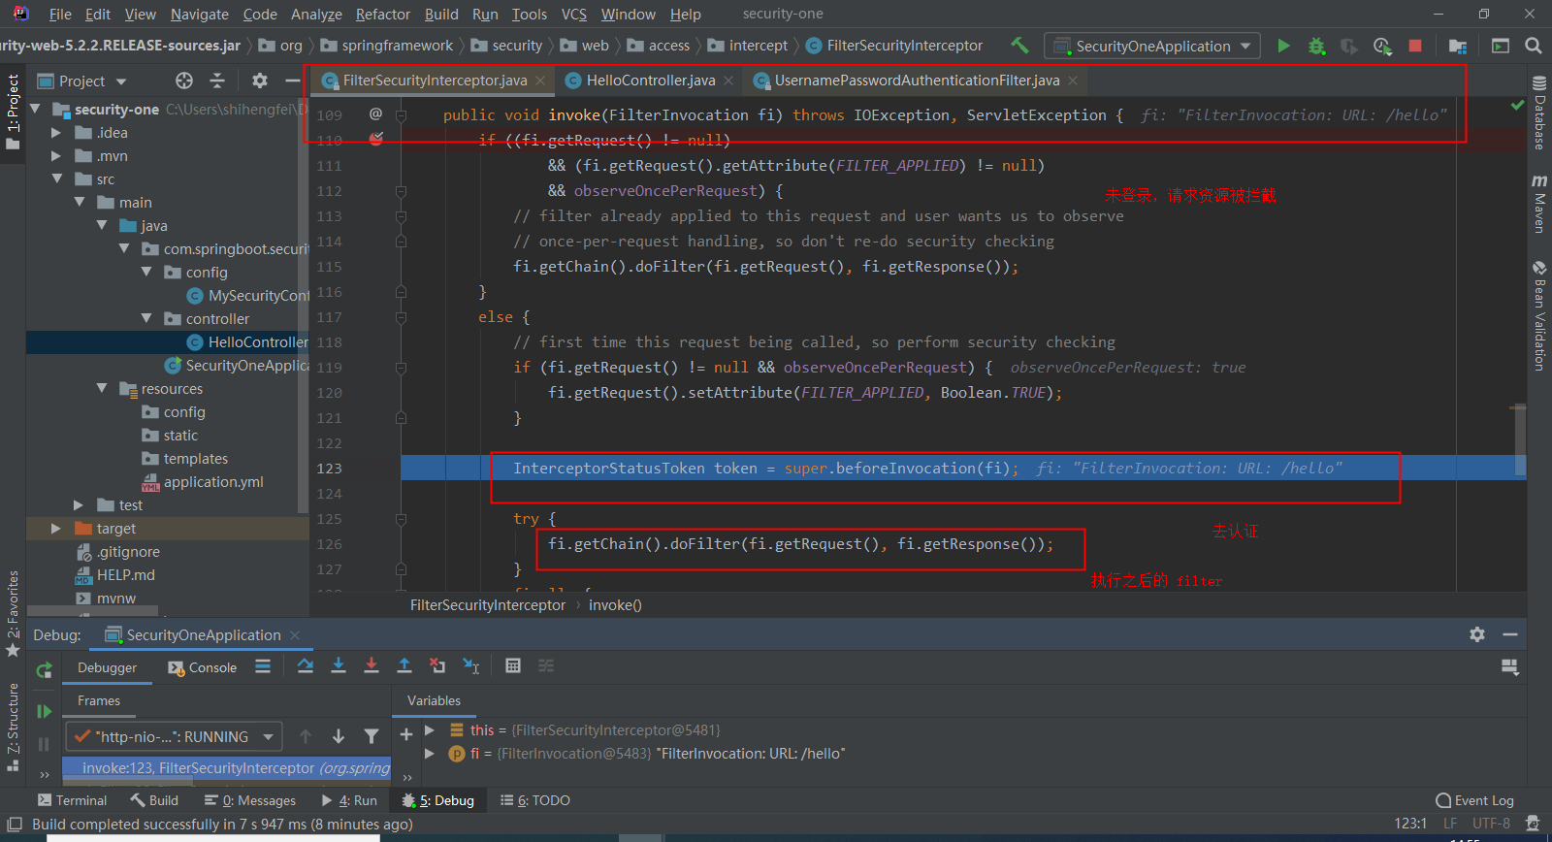Click the green Build hammer icon

(1019, 46)
